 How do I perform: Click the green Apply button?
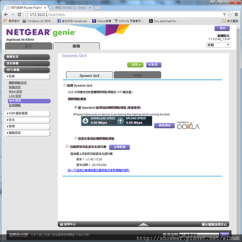click(x=135, y=65)
